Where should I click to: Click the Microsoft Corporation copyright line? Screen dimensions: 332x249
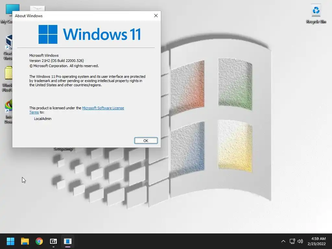click(x=64, y=66)
